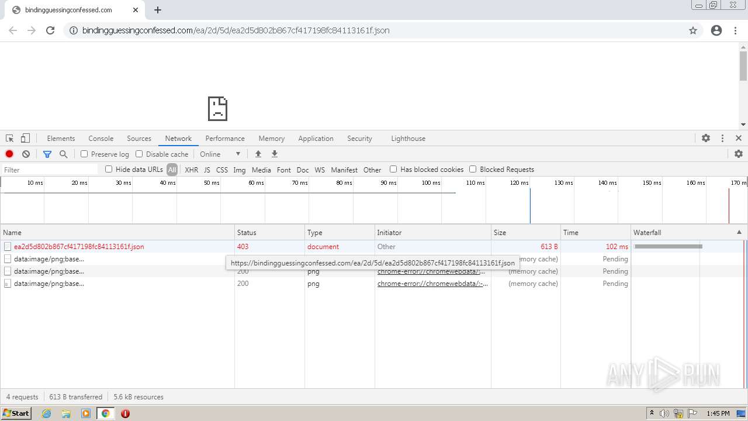Clear the network log
The width and height of the screenshot is (748, 421).
[x=26, y=154]
